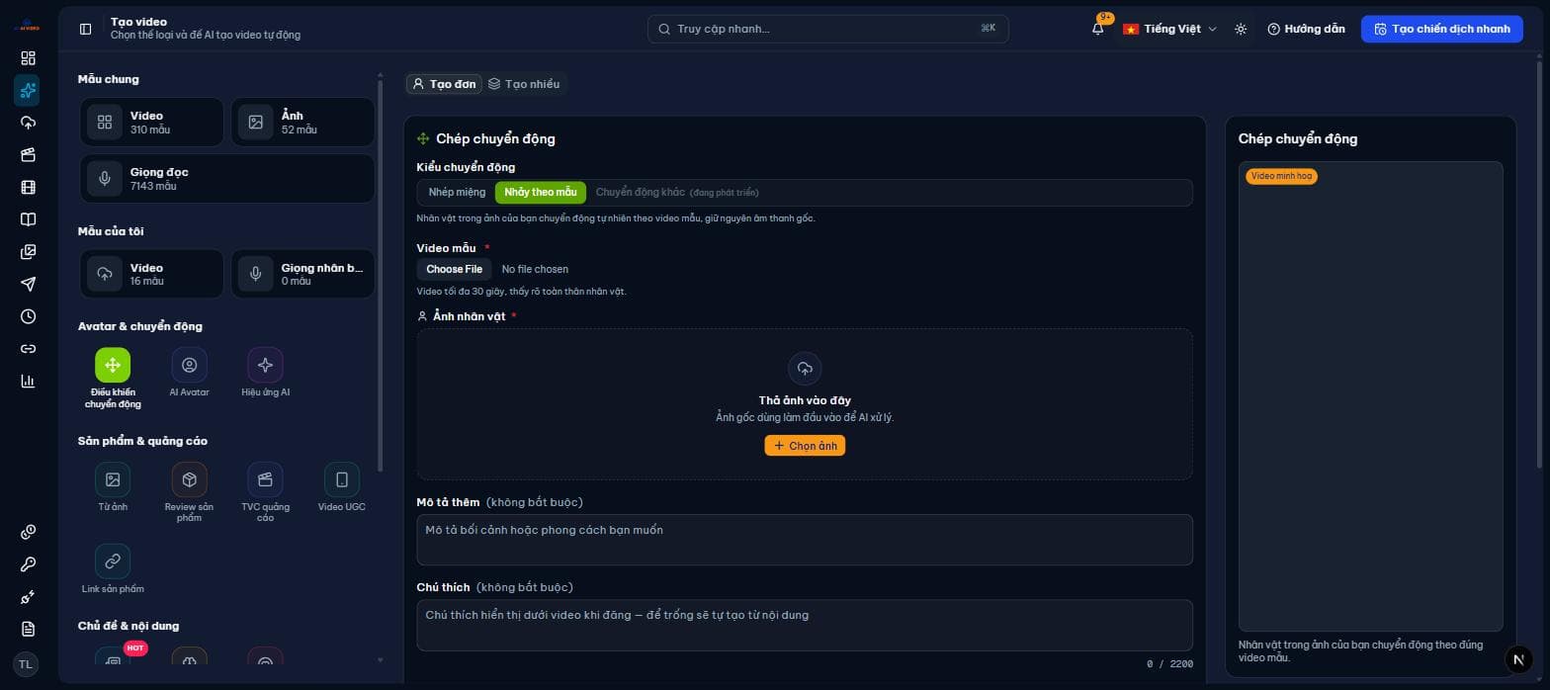Viewport: 1550px width, 690px height.
Task: Click the orange Chọn ảnh button
Action: click(x=805, y=446)
